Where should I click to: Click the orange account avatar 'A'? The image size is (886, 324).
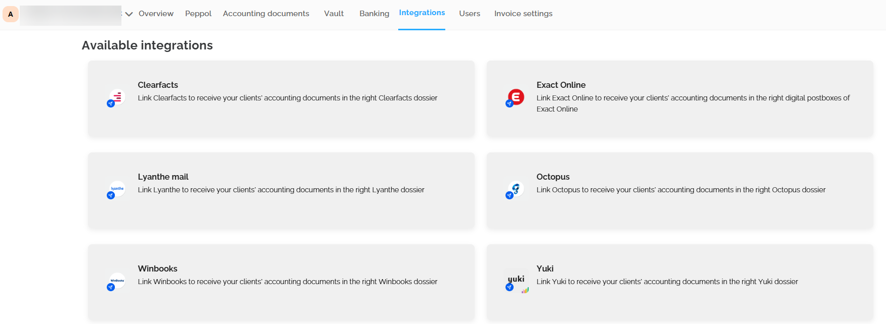click(11, 14)
